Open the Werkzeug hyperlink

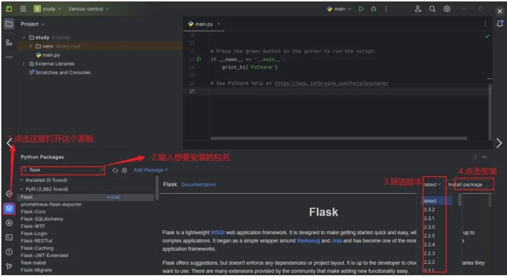point(308,240)
